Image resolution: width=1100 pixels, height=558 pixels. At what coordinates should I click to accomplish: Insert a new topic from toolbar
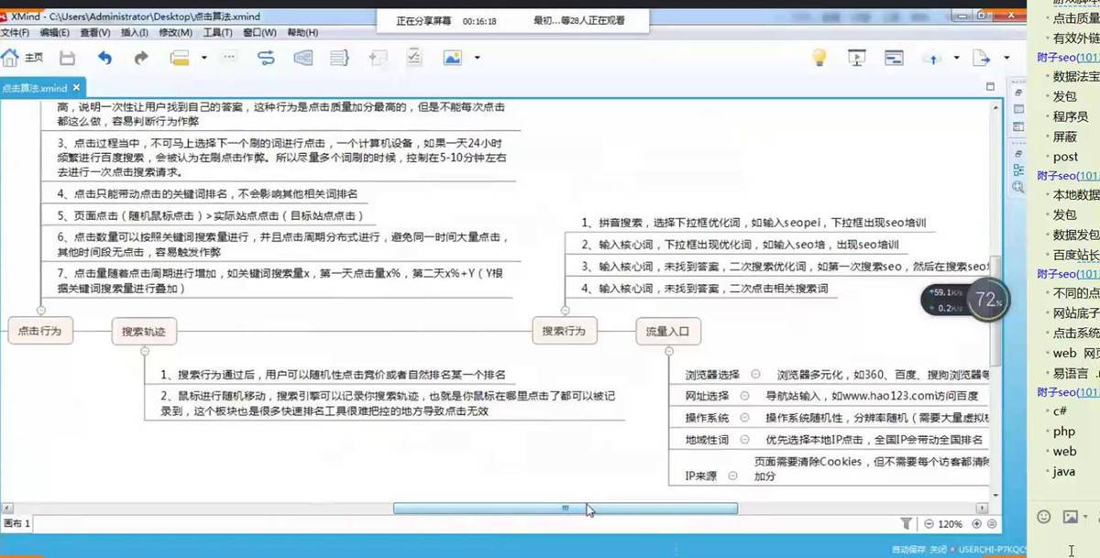coord(180,58)
